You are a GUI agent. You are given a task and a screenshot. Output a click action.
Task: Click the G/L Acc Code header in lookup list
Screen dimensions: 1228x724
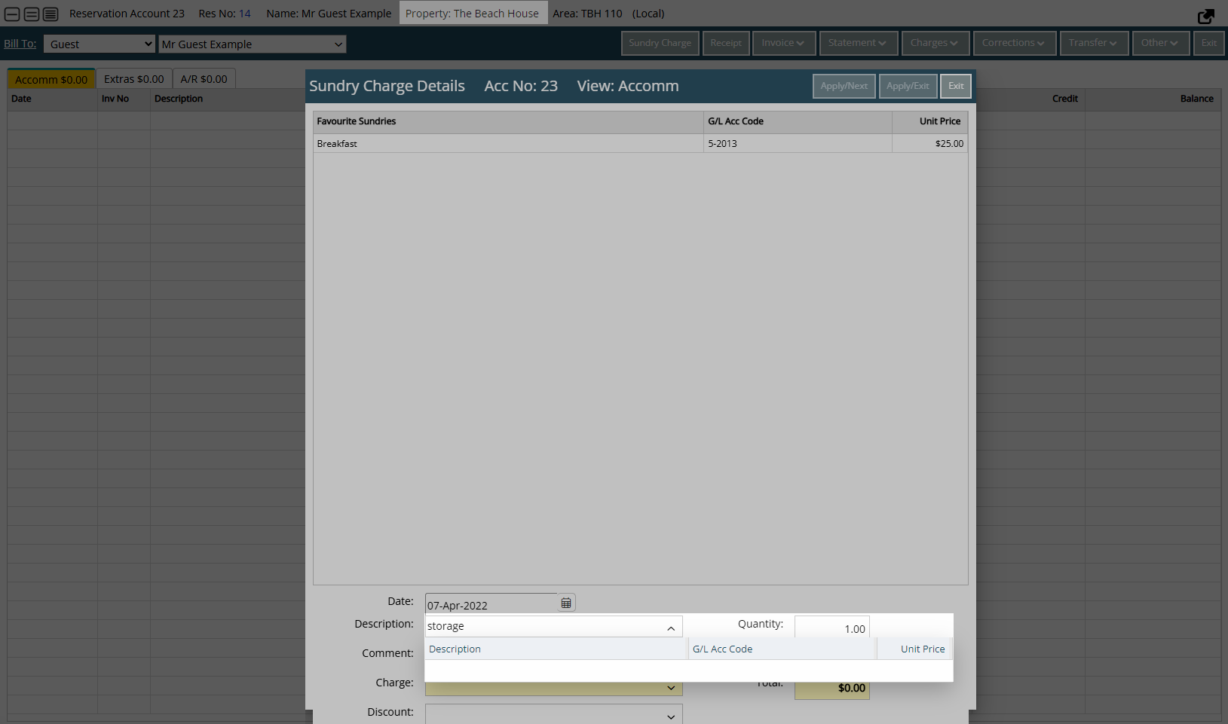pos(782,649)
